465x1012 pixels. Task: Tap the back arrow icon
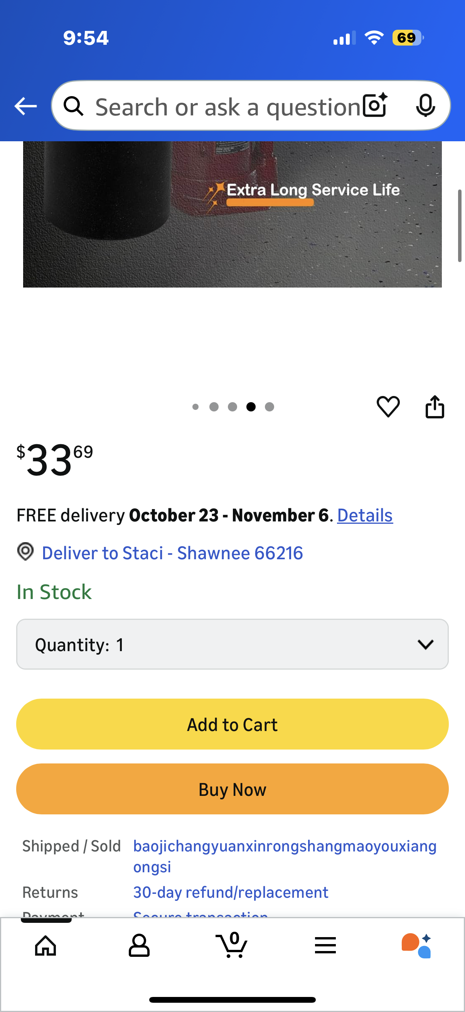pyautogui.click(x=25, y=106)
